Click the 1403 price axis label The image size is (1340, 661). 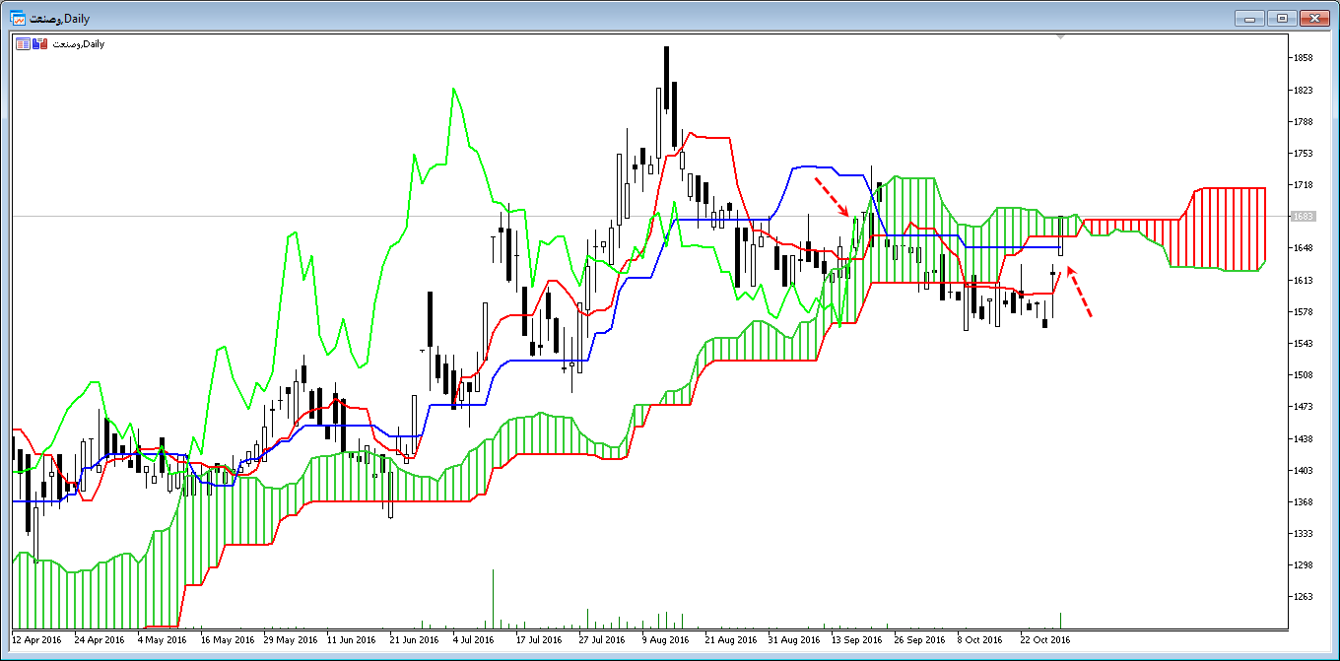tap(1303, 470)
